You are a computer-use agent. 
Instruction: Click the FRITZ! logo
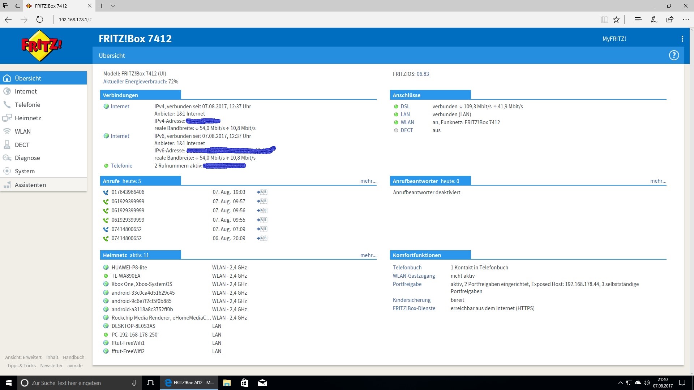point(42,46)
